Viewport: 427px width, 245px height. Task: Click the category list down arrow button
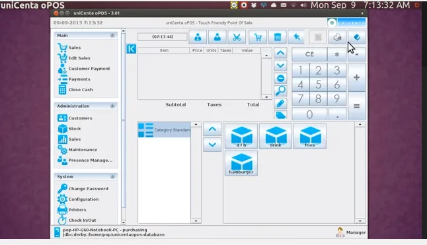pyautogui.click(x=212, y=145)
